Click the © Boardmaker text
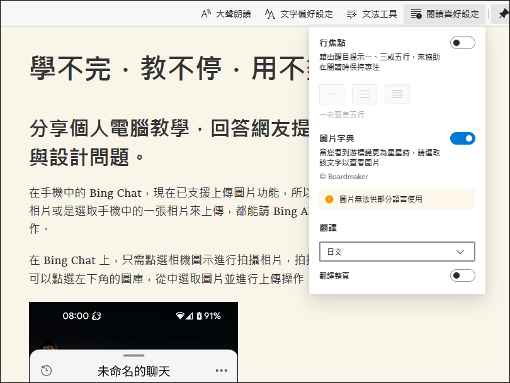This screenshot has width=510, height=383. click(344, 177)
